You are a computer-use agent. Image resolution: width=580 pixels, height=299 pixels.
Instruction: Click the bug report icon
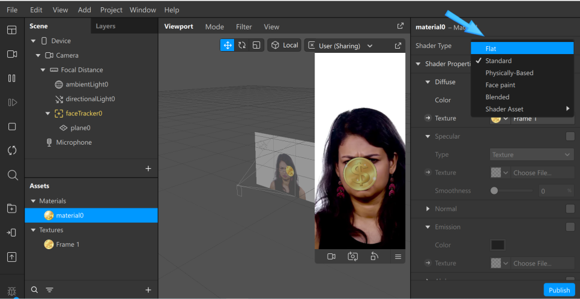tap(12, 291)
